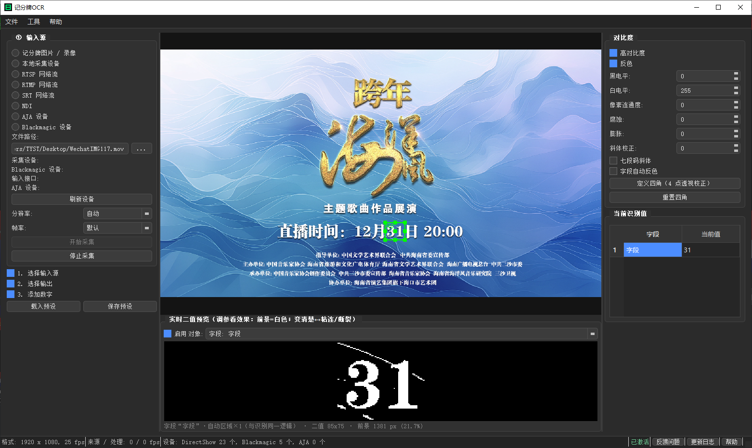
Task: Select NDI input source
Action: click(x=22, y=106)
